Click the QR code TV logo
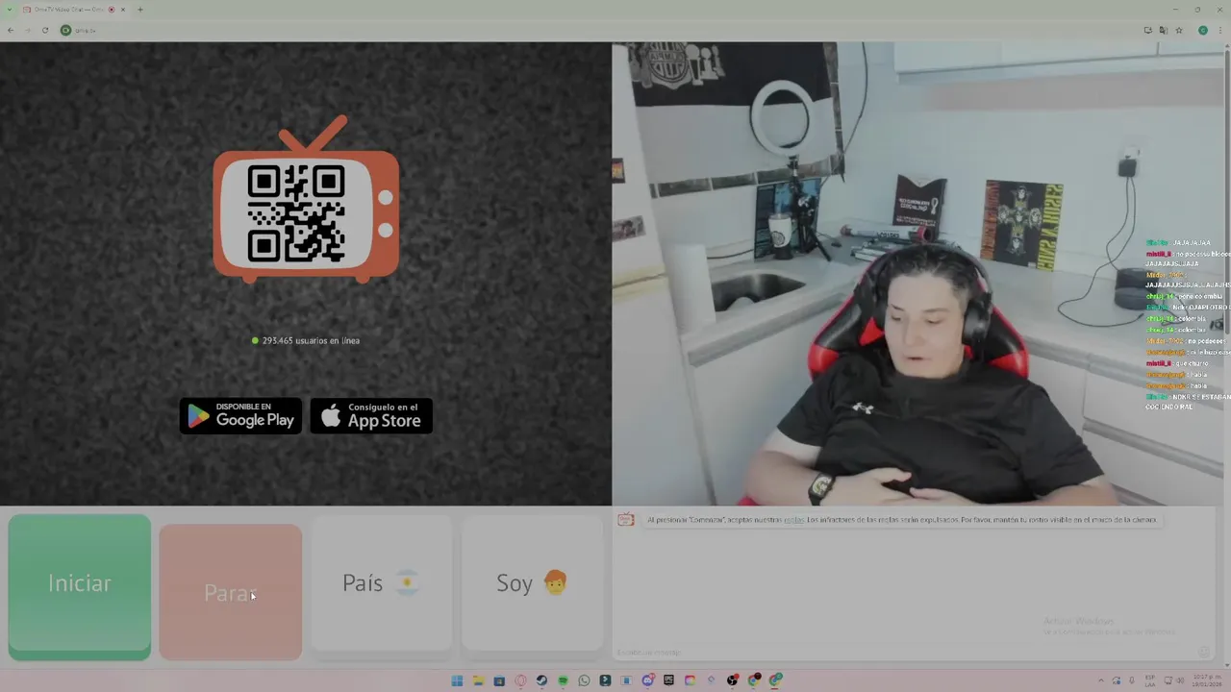This screenshot has width=1231, height=692. pos(306,200)
